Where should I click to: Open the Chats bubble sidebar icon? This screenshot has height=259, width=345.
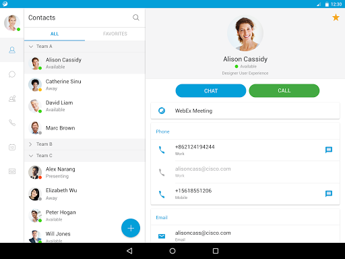pos(12,74)
